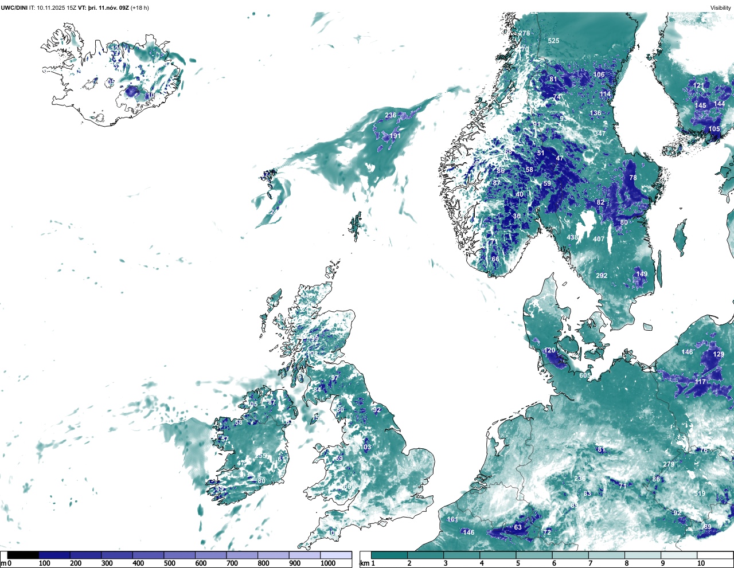Select the 5–6 km teal legend swatch
Image resolution: width=734 pixels, height=568 pixels.
coord(534,555)
